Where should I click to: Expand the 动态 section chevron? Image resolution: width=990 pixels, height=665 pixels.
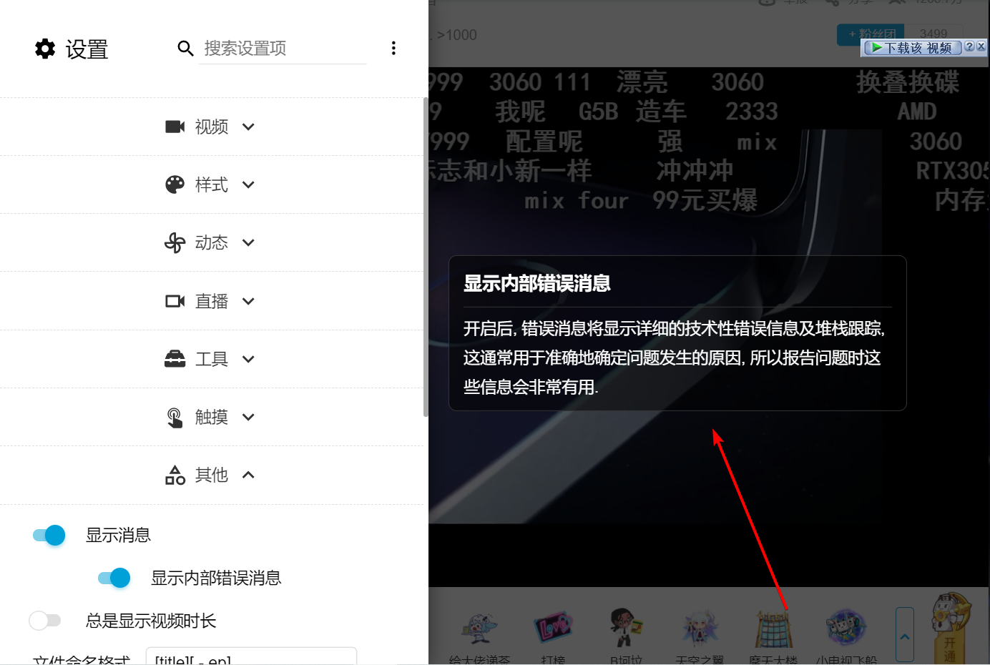tap(248, 242)
